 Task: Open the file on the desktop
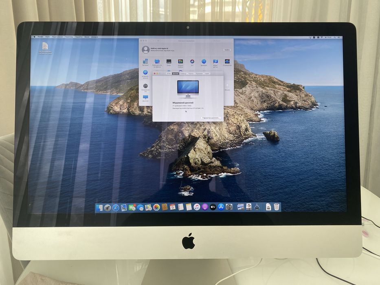pos(45,48)
